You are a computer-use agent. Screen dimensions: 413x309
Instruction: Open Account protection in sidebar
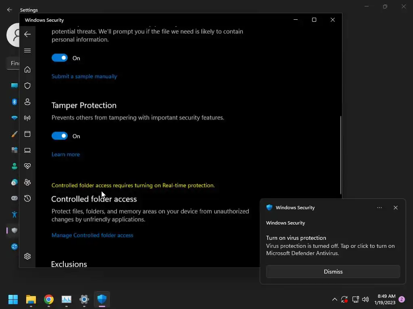27,102
